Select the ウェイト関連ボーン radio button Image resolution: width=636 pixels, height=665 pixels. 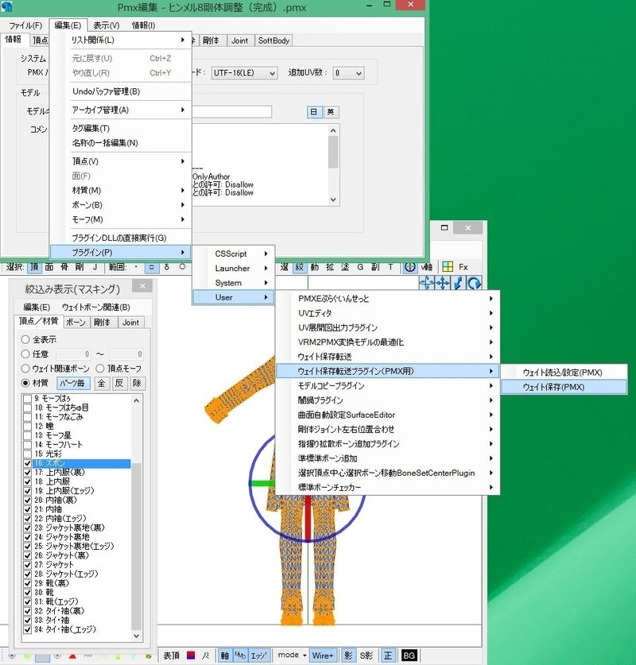point(25,369)
